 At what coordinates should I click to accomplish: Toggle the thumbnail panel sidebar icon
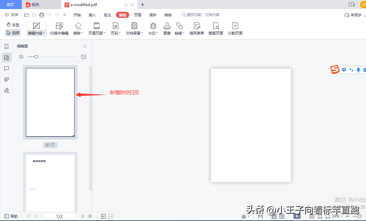6,58
